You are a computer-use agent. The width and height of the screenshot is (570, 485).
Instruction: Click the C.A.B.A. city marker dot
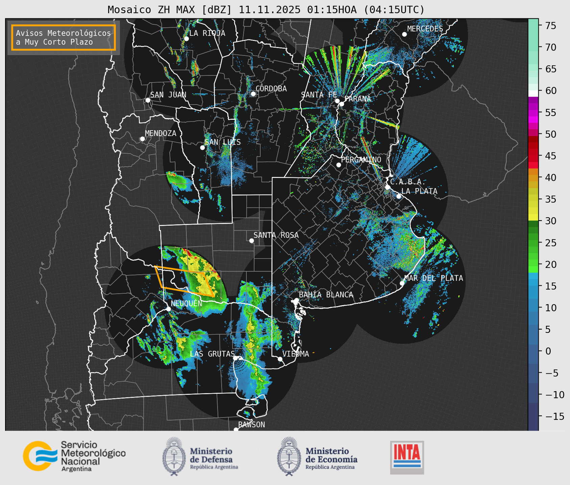coord(388,187)
